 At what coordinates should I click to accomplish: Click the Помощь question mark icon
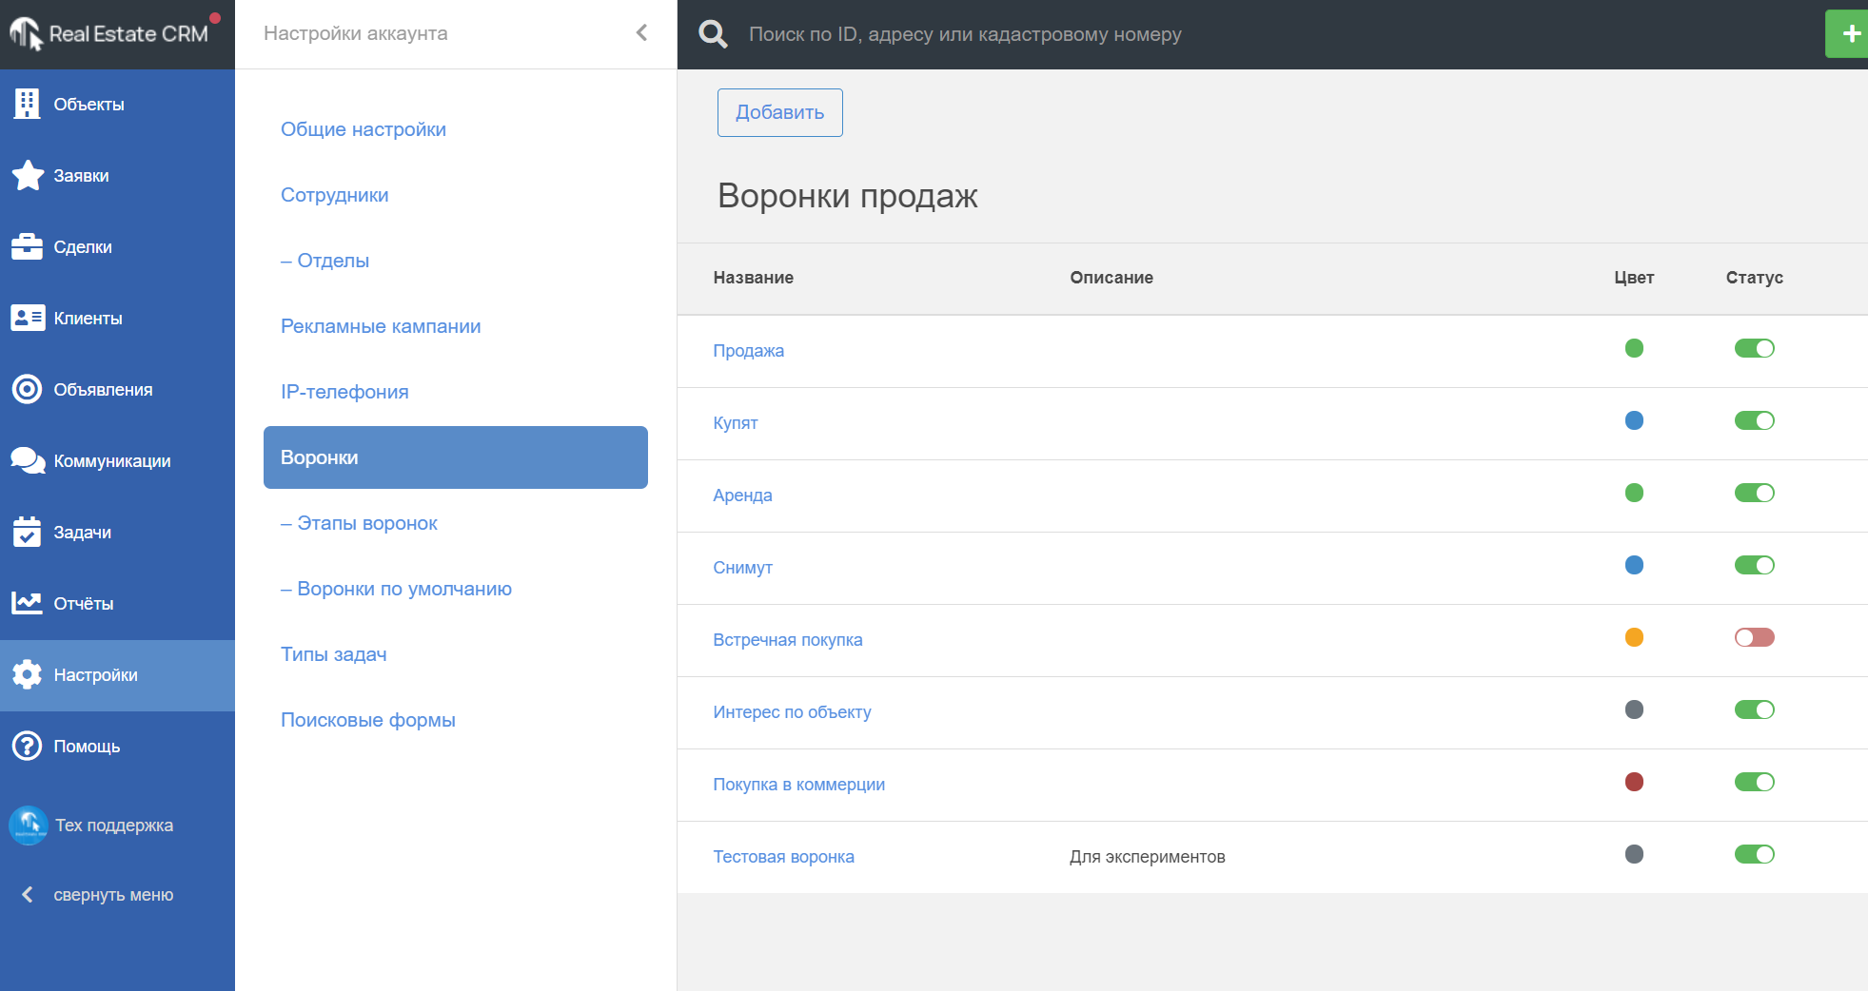[27, 746]
